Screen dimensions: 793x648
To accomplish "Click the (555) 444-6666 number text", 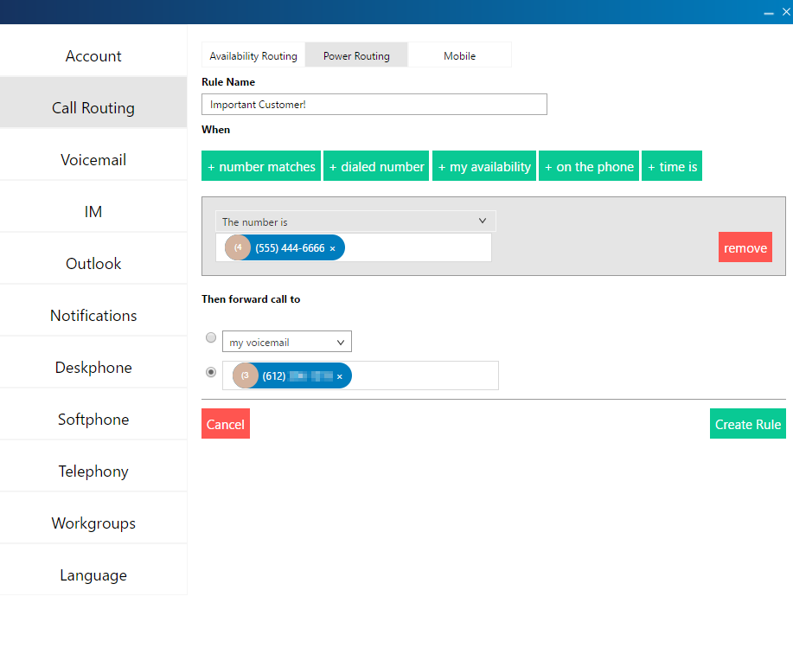I will tap(290, 248).
